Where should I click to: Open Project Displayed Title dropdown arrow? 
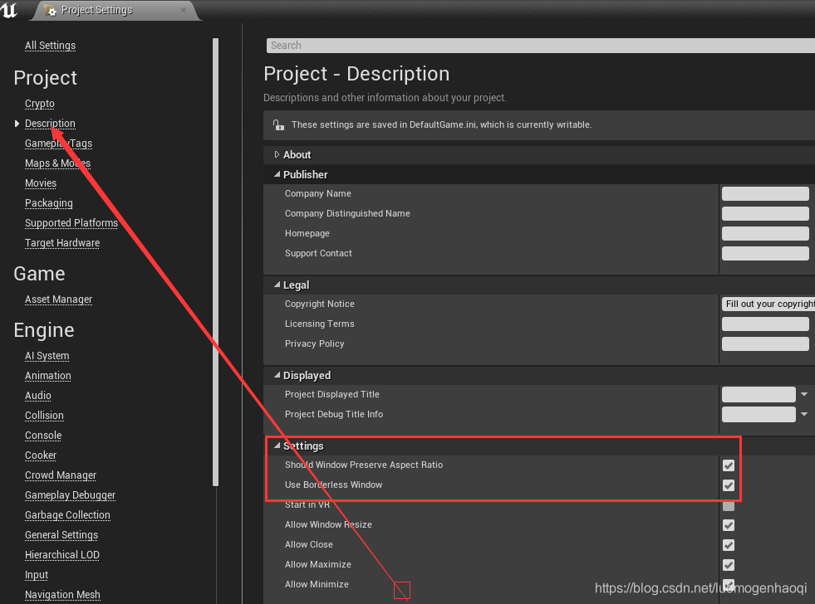804,394
